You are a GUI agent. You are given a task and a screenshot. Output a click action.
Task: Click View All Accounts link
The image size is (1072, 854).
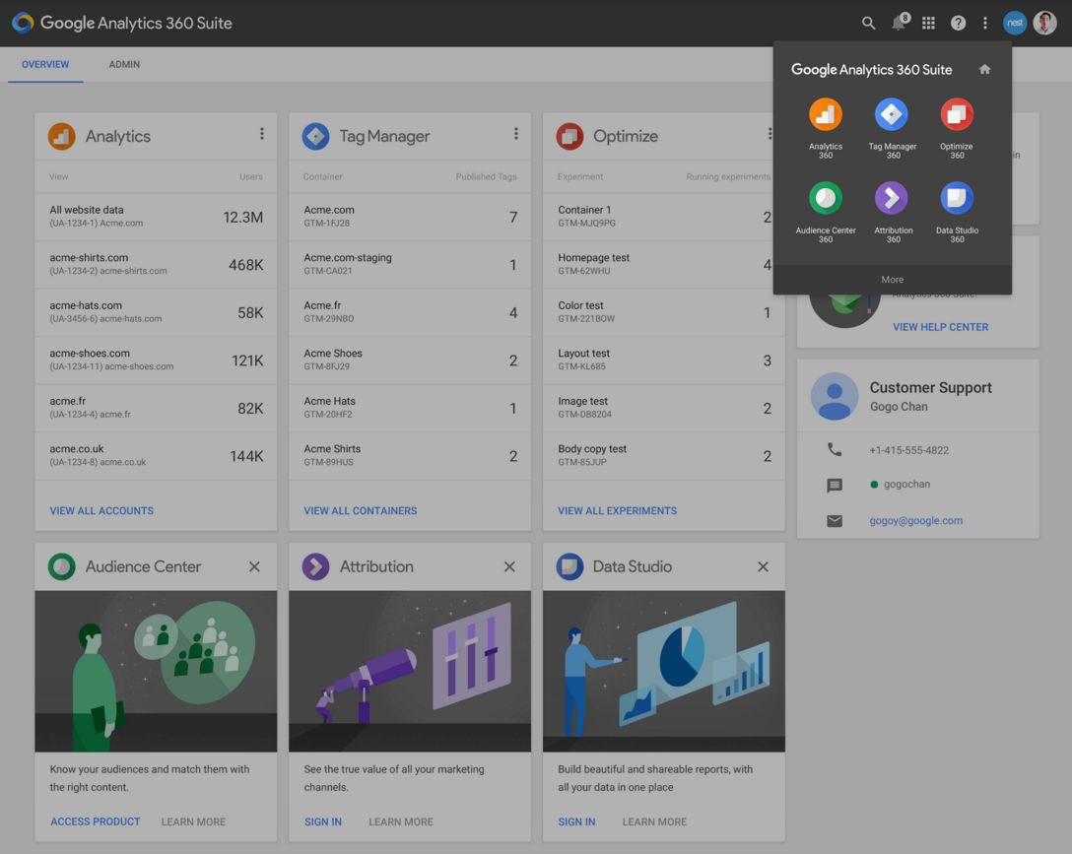(101, 510)
